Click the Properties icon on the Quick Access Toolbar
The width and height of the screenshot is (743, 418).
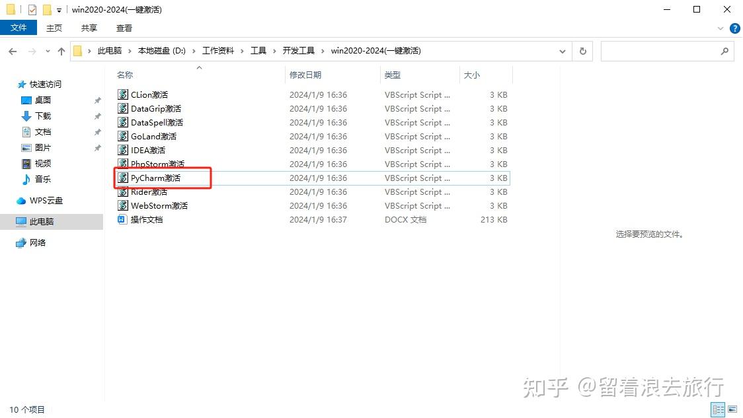point(30,9)
